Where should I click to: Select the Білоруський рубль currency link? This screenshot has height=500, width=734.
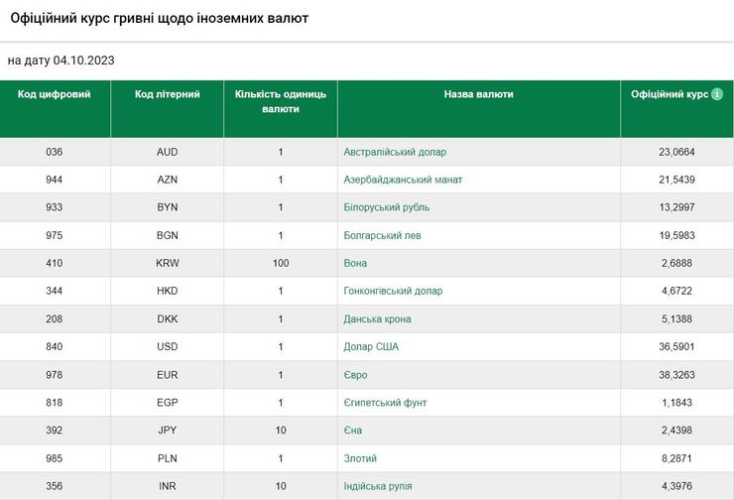(386, 207)
